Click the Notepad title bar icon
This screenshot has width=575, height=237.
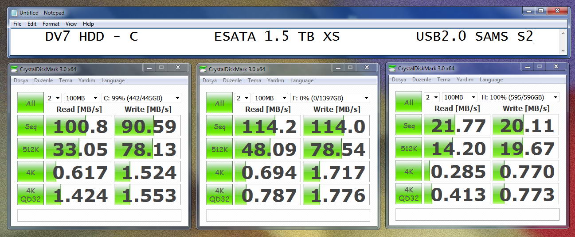point(14,13)
